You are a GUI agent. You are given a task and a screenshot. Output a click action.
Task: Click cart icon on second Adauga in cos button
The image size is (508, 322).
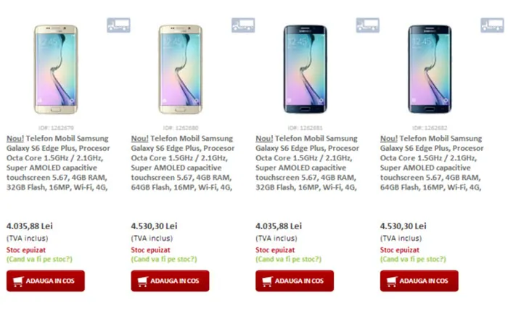145,281
